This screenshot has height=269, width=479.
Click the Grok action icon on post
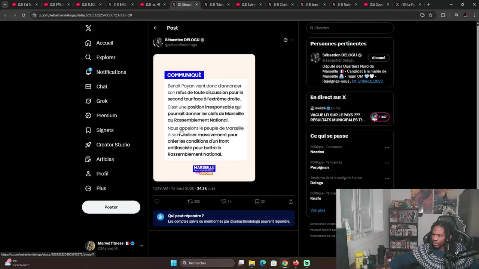point(285,40)
